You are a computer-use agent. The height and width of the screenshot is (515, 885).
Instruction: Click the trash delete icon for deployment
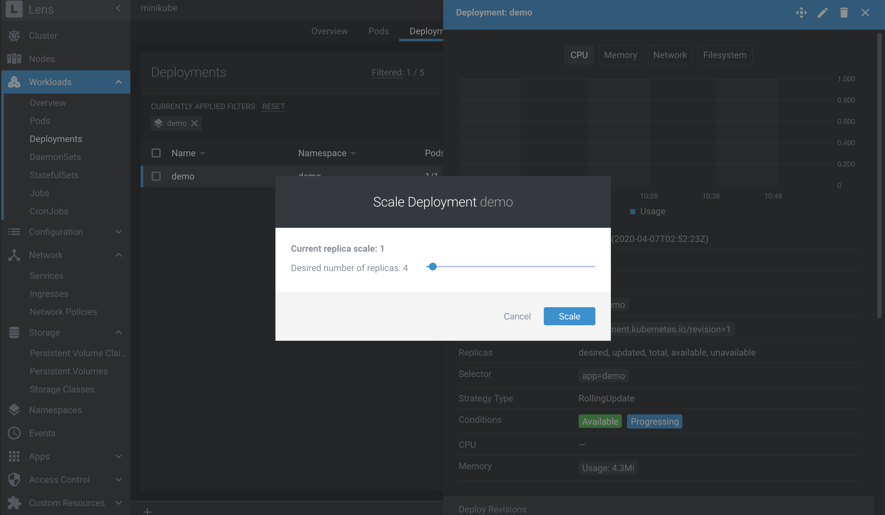pos(844,13)
